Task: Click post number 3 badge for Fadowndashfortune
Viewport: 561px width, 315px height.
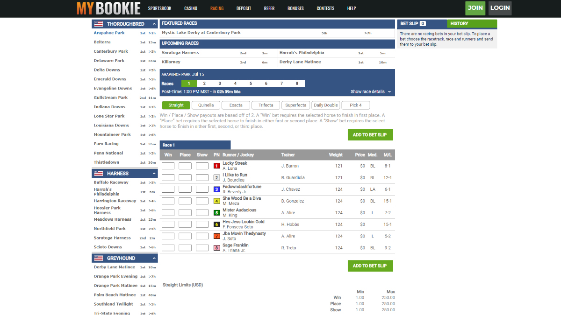Action: click(x=216, y=189)
